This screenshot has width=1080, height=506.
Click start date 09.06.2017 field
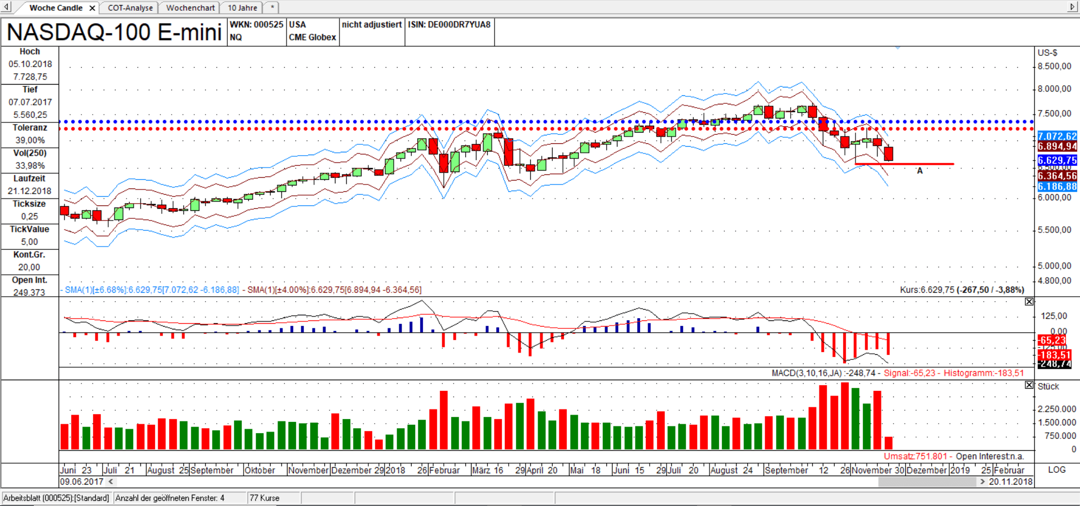pyautogui.click(x=82, y=482)
